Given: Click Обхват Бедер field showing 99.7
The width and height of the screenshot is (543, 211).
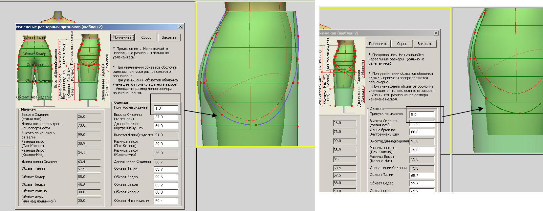Looking at the screenshot, I should pos(422,183).
